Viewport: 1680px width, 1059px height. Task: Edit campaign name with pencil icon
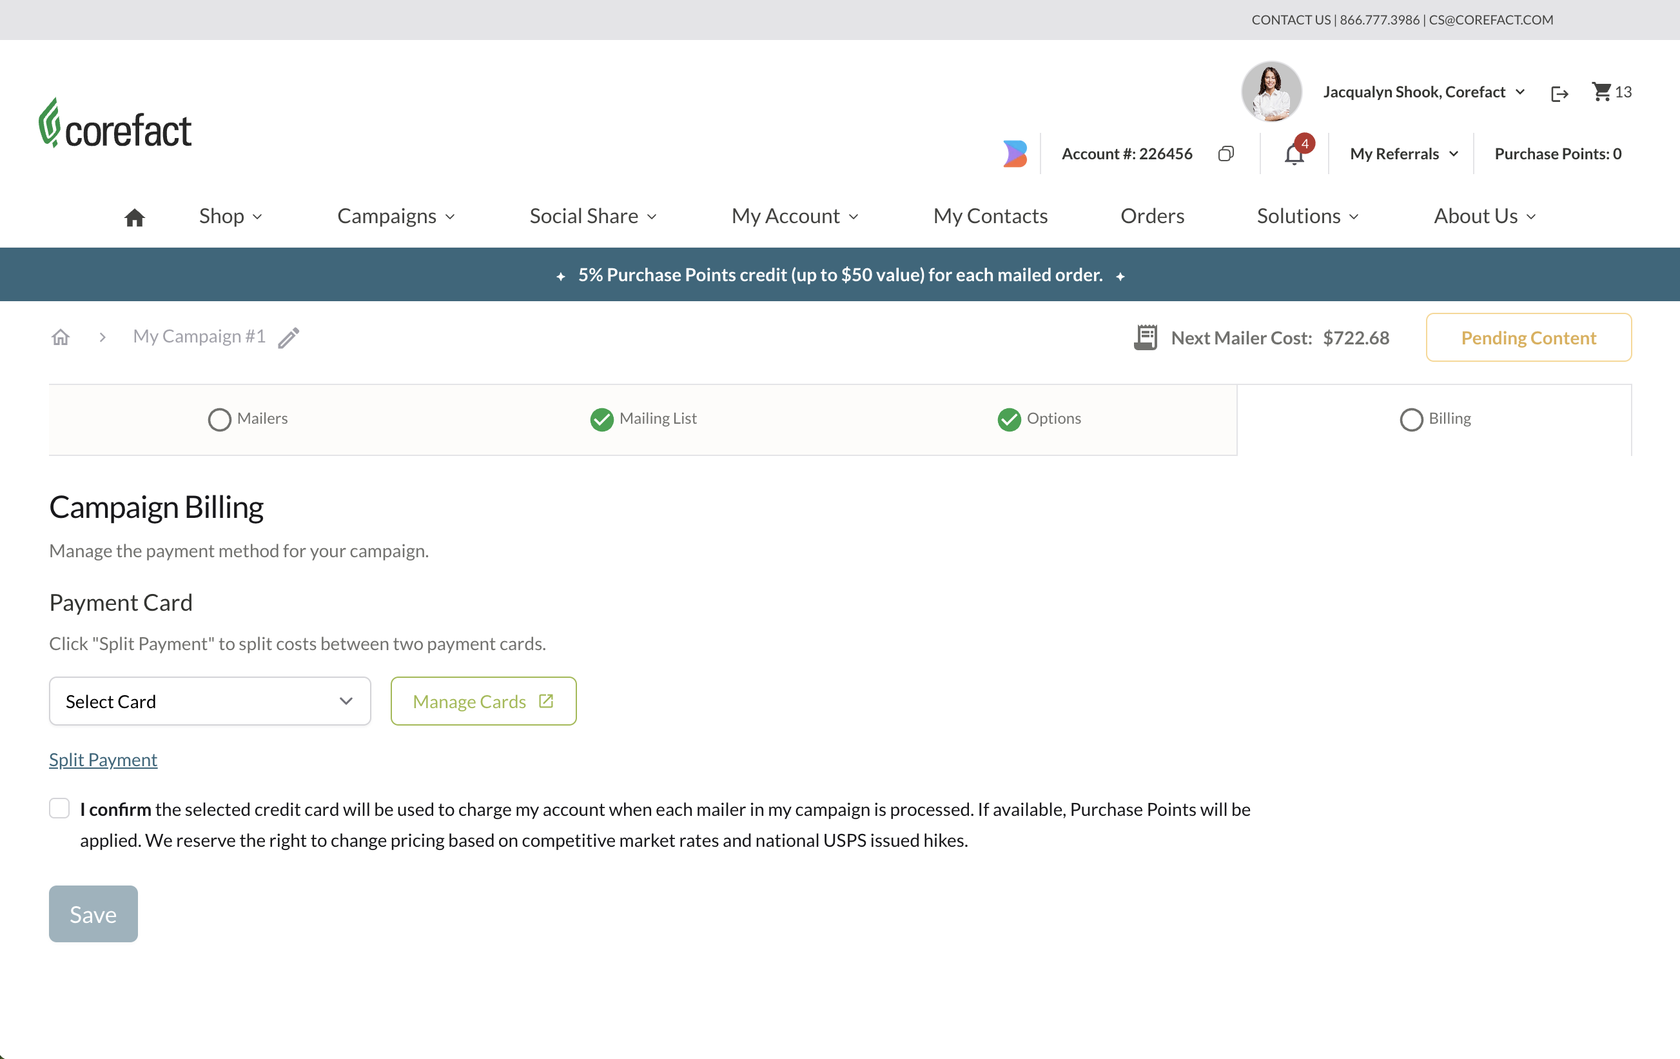click(289, 338)
